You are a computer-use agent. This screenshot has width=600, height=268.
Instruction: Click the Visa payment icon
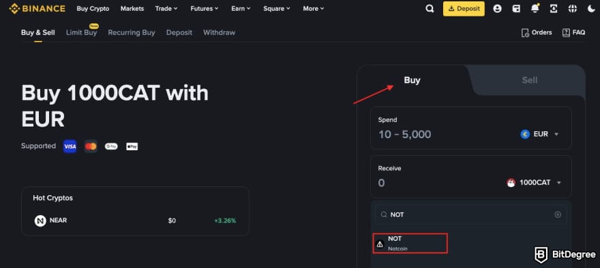tap(70, 146)
